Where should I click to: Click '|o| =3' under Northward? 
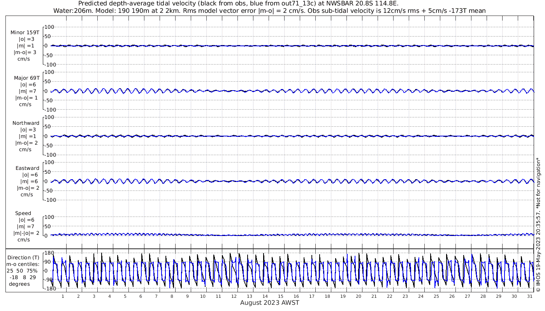point(28,129)
